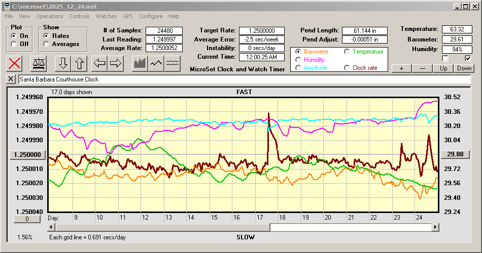
Task: Click the balance scale icon
Action: click(38, 63)
